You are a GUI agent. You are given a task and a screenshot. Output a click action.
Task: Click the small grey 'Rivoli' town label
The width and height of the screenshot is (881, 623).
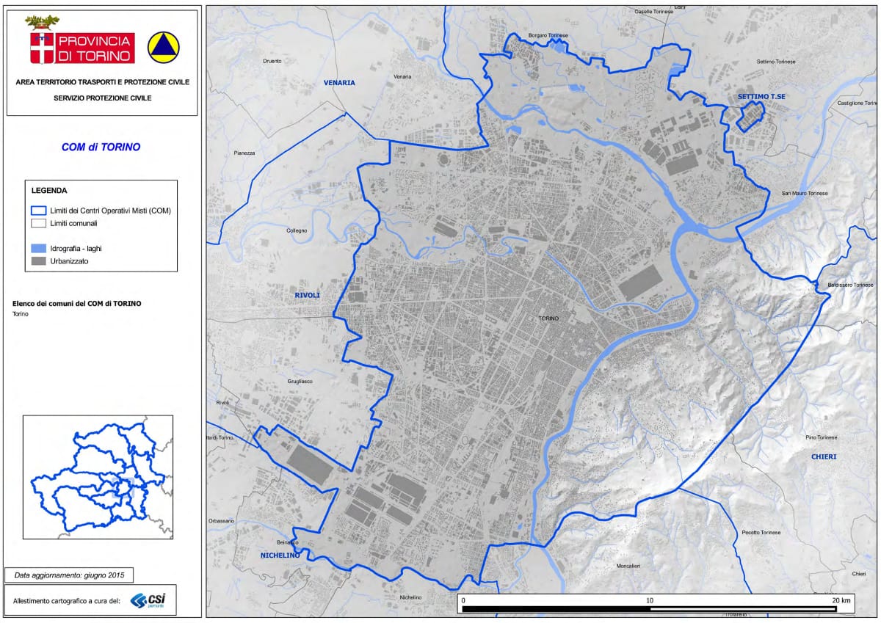[x=222, y=403]
